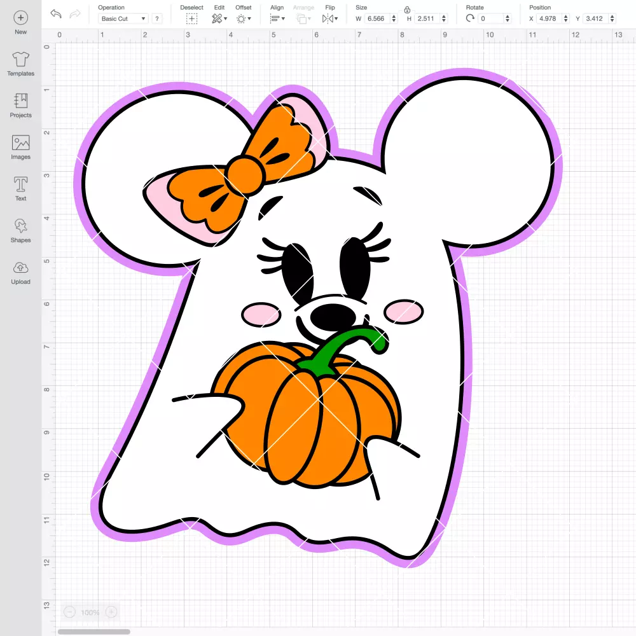Click the Undo arrow
The image size is (636, 636).
tap(56, 14)
